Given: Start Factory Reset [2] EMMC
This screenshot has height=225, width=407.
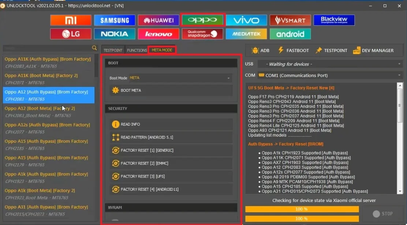Looking at the screenshot, I should click(x=171, y=163).
